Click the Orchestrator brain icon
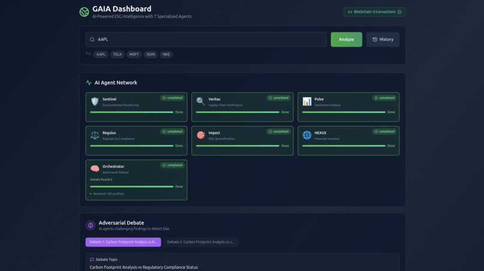 point(95,168)
